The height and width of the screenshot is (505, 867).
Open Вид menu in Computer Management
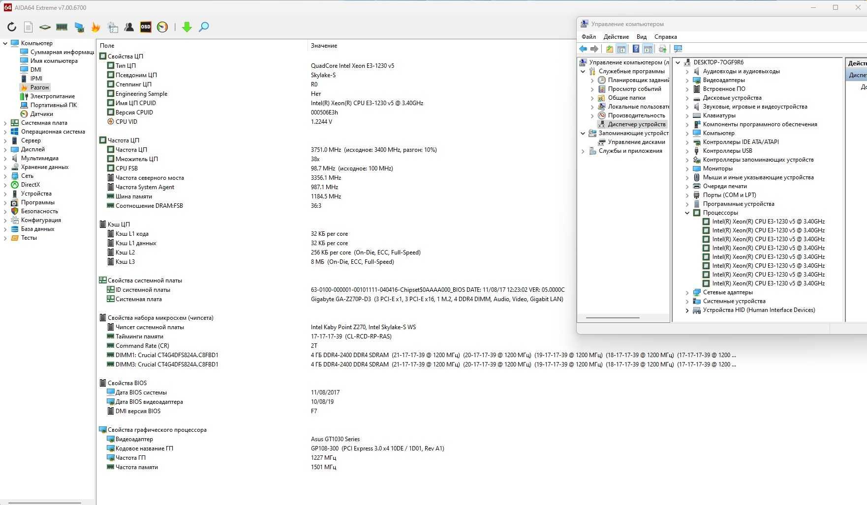pos(642,37)
